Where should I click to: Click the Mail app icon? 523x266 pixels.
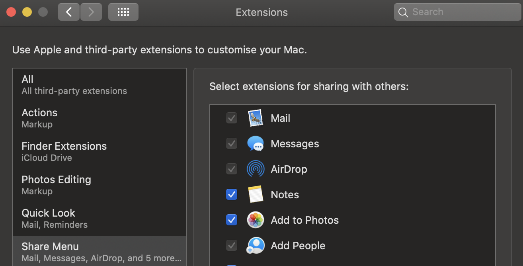(x=256, y=118)
